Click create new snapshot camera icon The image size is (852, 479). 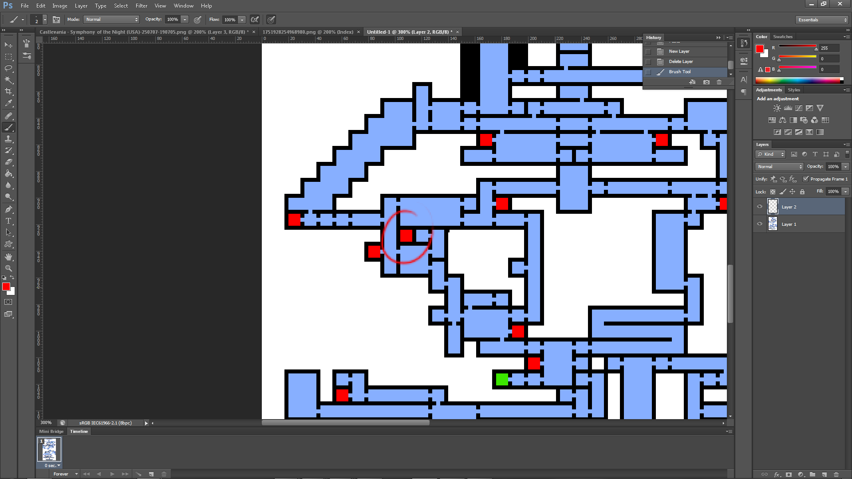[706, 82]
